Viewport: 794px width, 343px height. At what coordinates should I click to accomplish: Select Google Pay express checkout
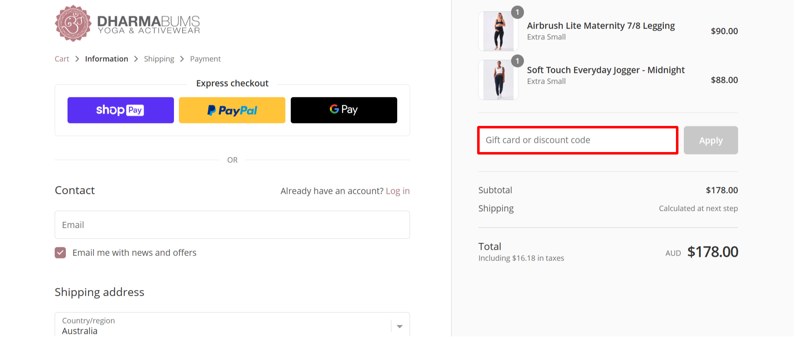click(344, 110)
